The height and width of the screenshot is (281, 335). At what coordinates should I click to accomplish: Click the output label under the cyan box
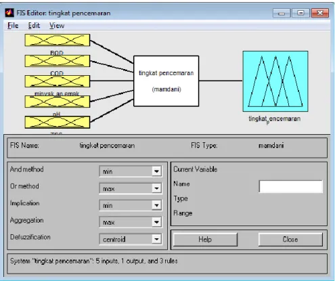click(x=275, y=119)
